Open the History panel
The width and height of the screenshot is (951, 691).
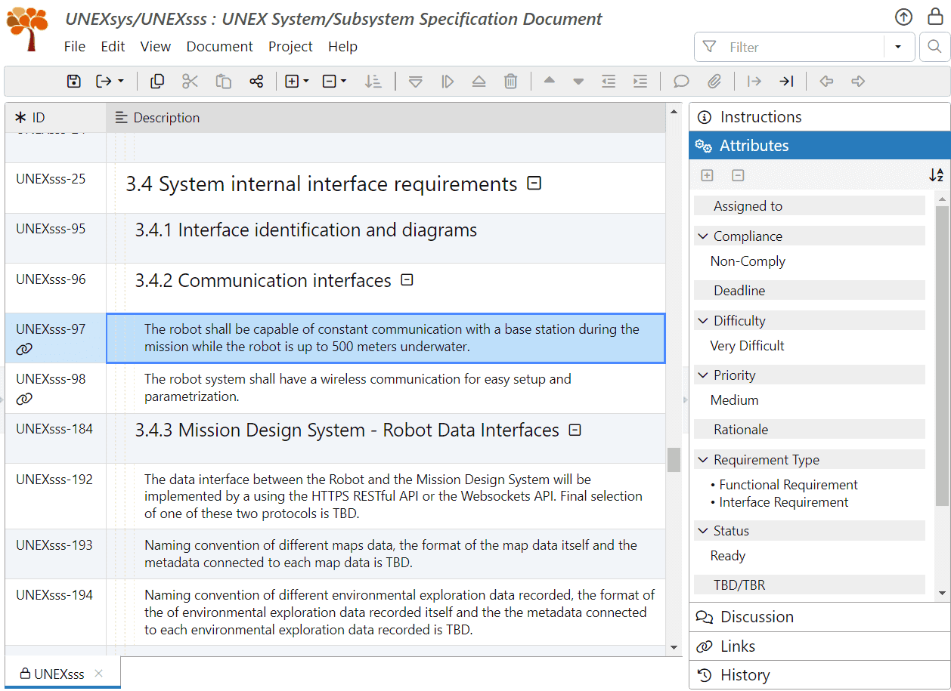tap(819, 675)
